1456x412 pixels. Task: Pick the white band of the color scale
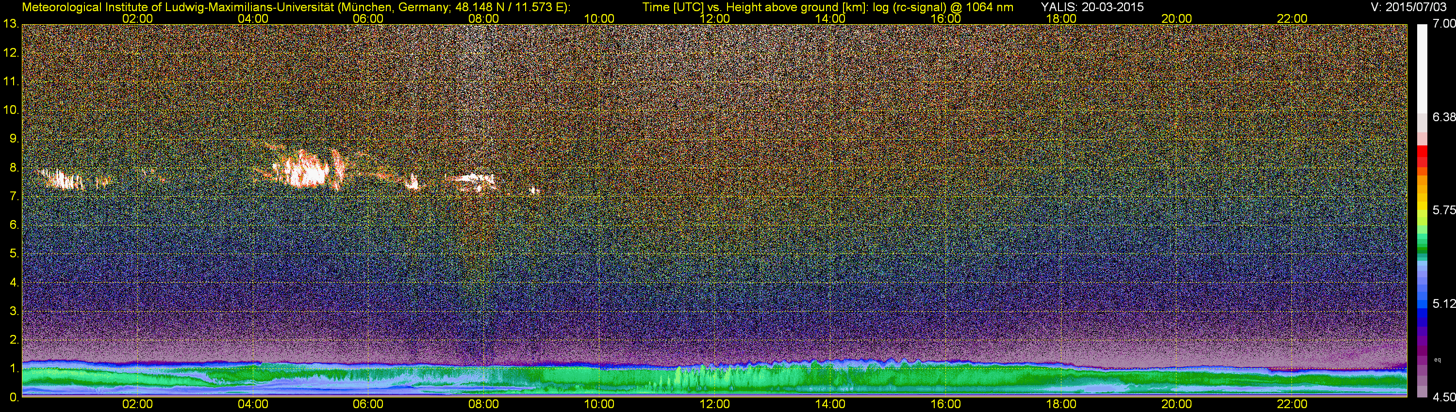1422,68
